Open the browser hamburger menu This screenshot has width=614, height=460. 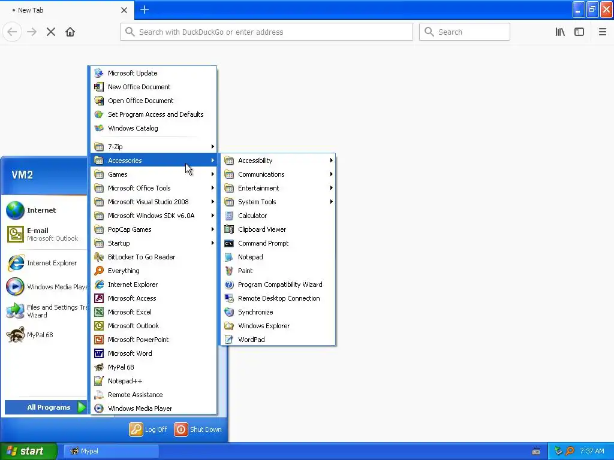[x=602, y=32]
